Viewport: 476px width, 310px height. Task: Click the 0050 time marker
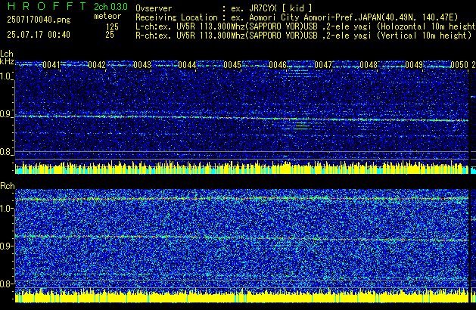(x=459, y=65)
